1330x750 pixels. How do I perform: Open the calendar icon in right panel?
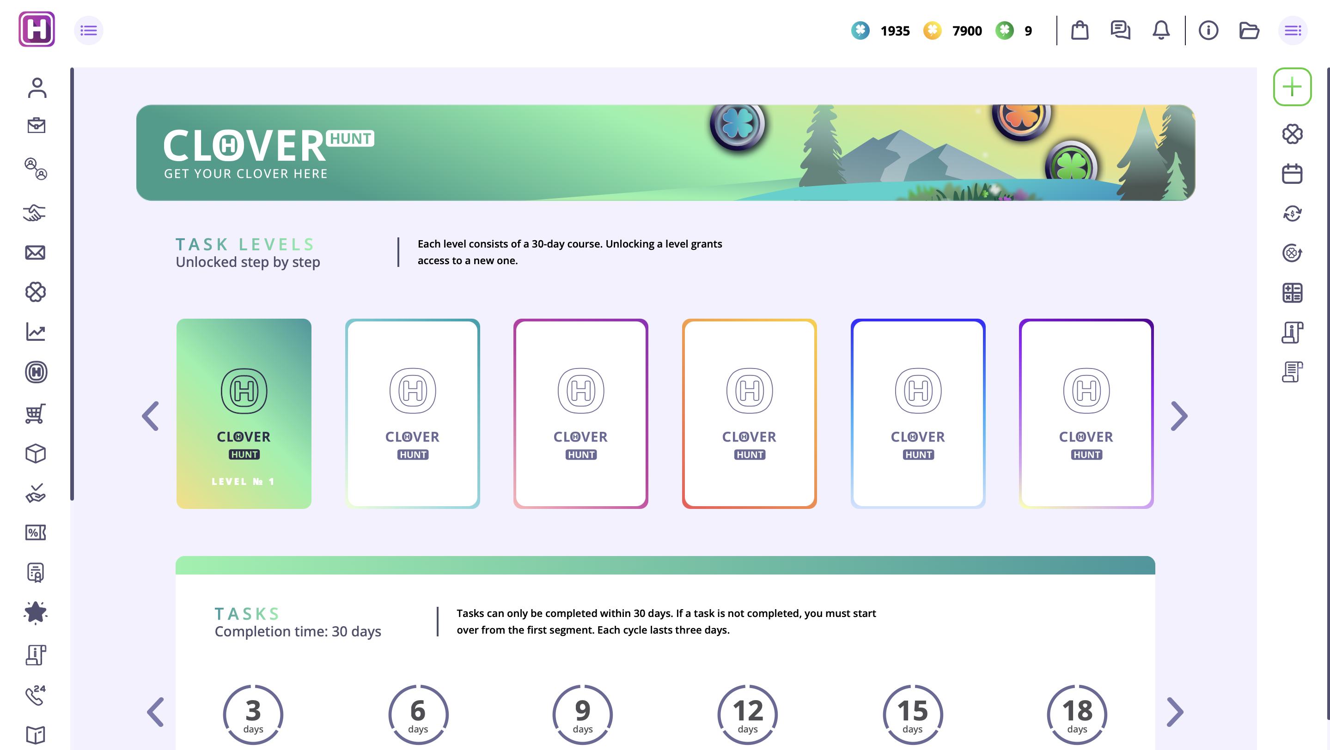point(1292,174)
